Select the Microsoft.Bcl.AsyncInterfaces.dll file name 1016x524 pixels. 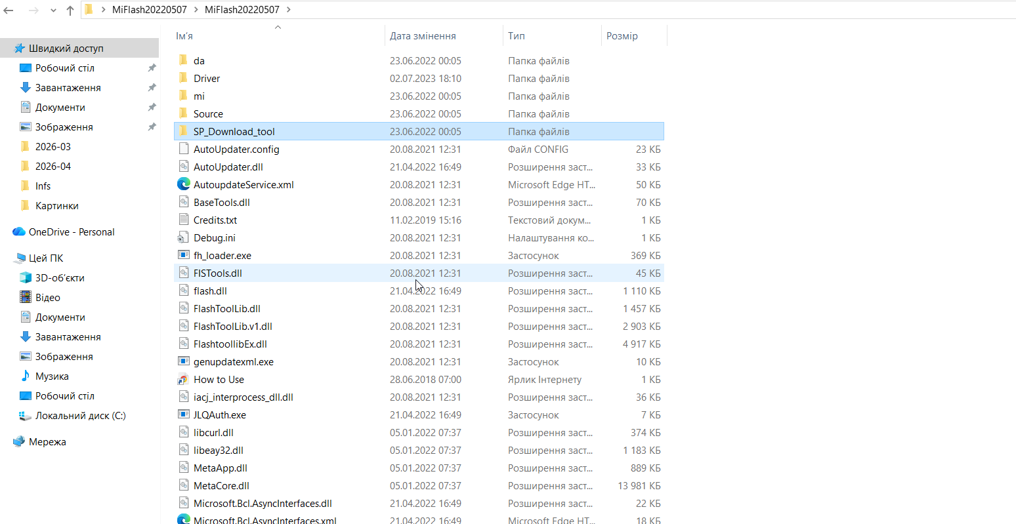pos(263,504)
